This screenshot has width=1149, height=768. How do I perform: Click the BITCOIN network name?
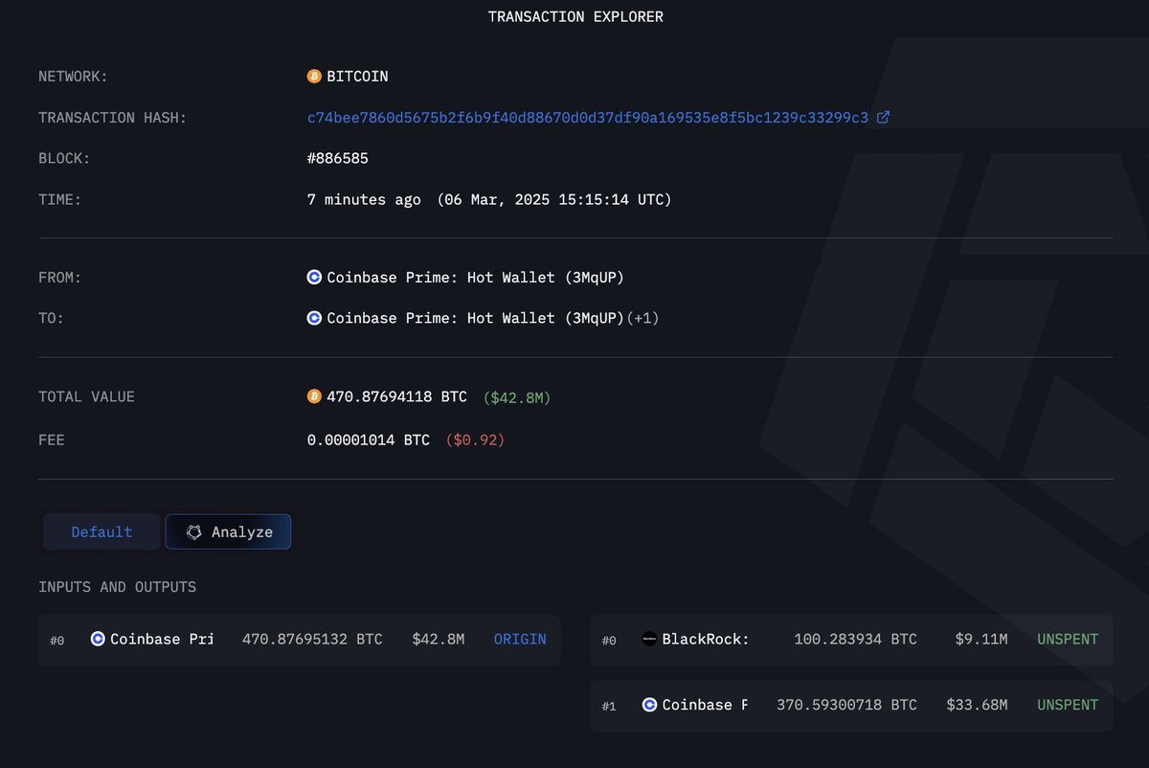[x=357, y=77]
